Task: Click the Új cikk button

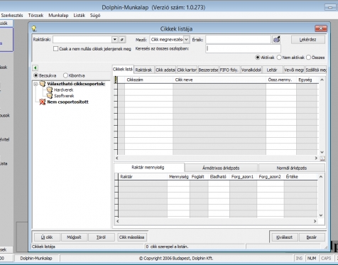Action: click(47, 237)
